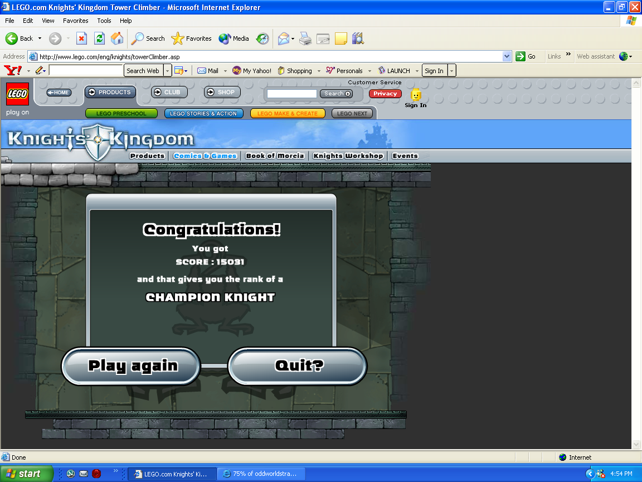The image size is (642, 482).
Task: Click the LEGO logo icon
Action: [17, 94]
